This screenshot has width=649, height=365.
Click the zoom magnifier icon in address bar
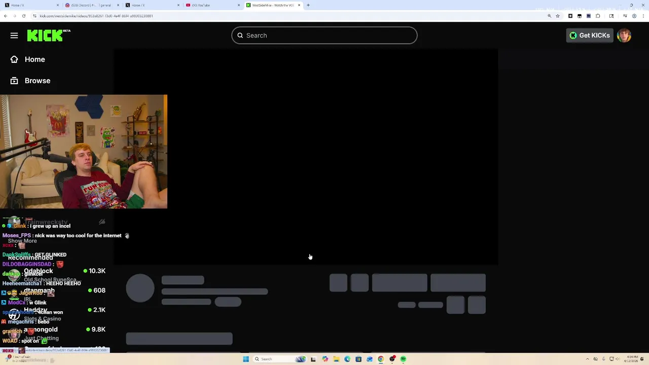click(x=549, y=16)
